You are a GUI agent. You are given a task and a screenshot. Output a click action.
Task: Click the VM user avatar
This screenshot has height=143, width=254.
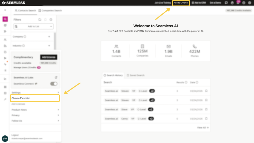[5, 139]
